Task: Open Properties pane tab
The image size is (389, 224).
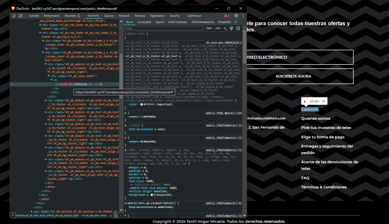Action: (x=225, y=22)
